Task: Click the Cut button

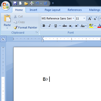Action: coord(18,16)
